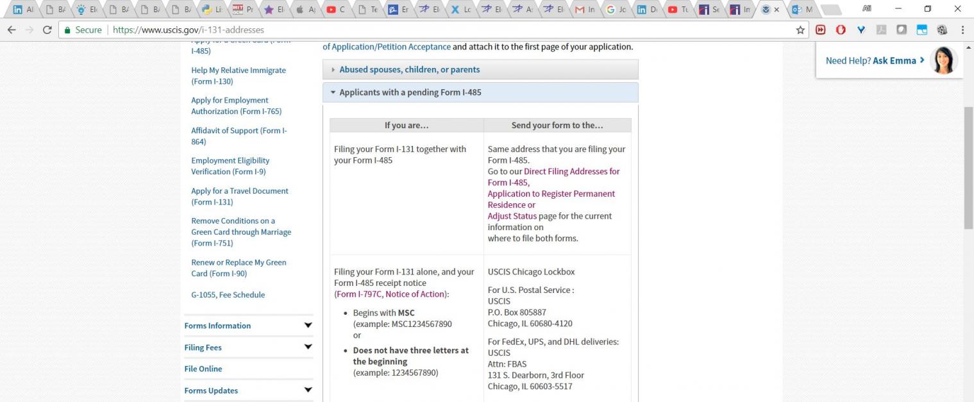Click the film reel extension icon

pos(942,29)
